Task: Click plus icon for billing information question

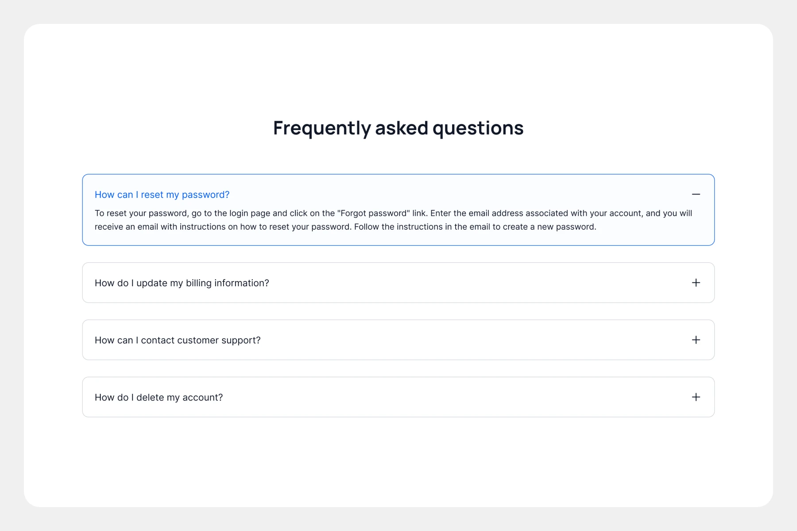Action: 696,283
